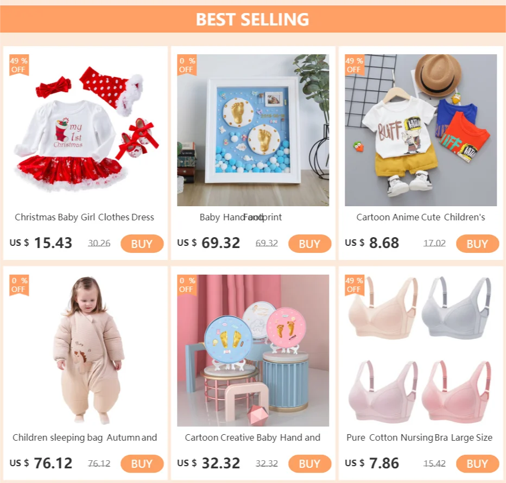Open the Pure Cotton Nursing Bra title link
Viewport: 506px width, 483px height.
pos(420,437)
